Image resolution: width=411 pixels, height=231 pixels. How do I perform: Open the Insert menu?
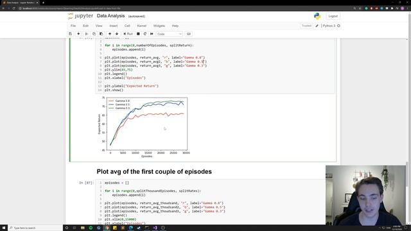[114, 26]
